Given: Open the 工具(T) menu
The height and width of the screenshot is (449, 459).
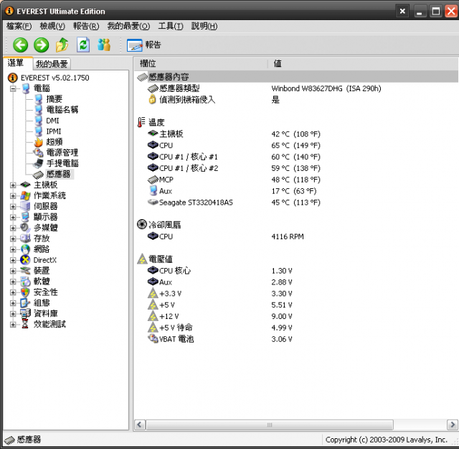Looking at the screenshot, I should [171, 26].
